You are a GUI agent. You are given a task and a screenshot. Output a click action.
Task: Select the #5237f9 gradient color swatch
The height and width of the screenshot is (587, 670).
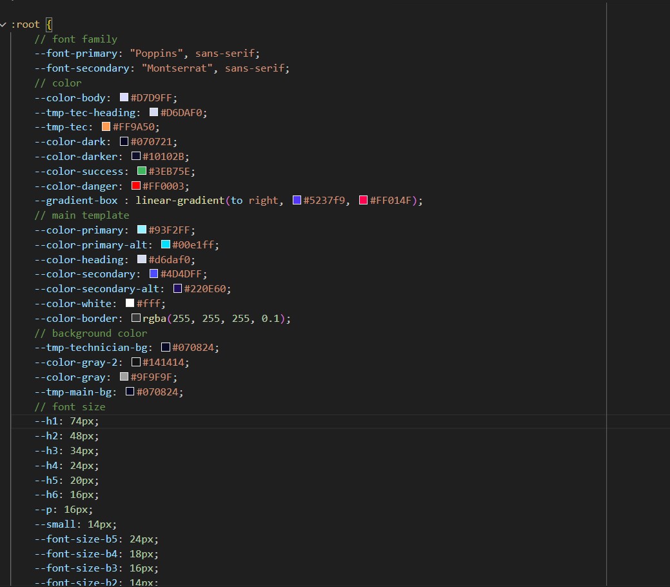click(297, 200)
